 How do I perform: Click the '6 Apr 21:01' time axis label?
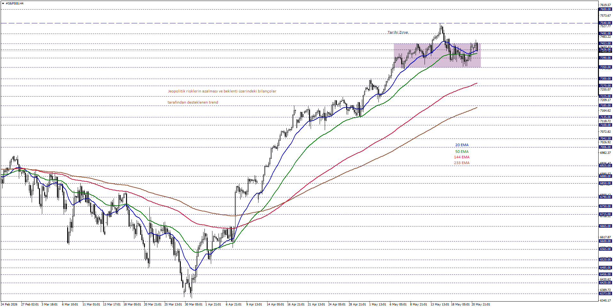(234, 304)
